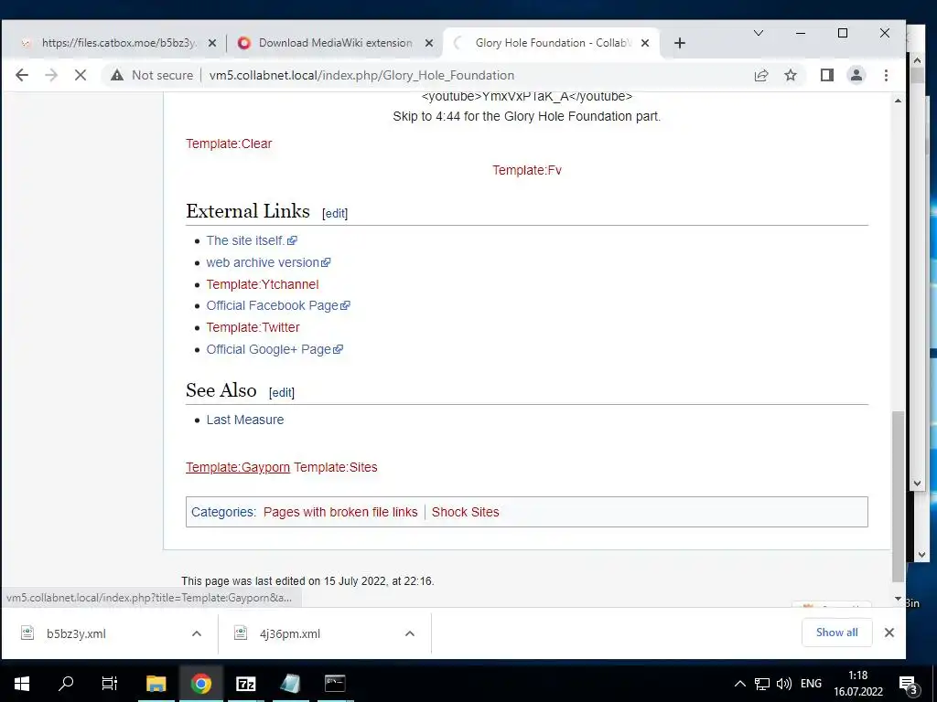Viewport: 937px width, 702px height.
Task: Open Template:Twitter link
Action: 253,327
